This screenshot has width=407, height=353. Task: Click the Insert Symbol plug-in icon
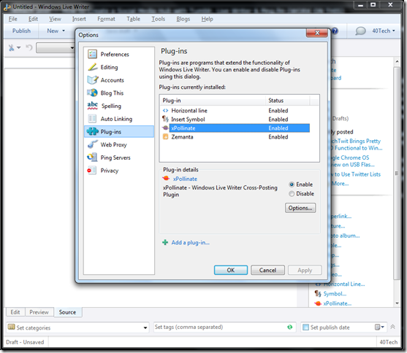(165, 119)
